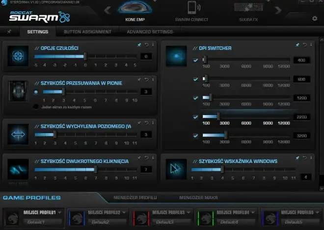Viewport: 324px width, 230px height.
Task: Expand Miejsce Profilu5 dropdown
Action: click(318, 212)
